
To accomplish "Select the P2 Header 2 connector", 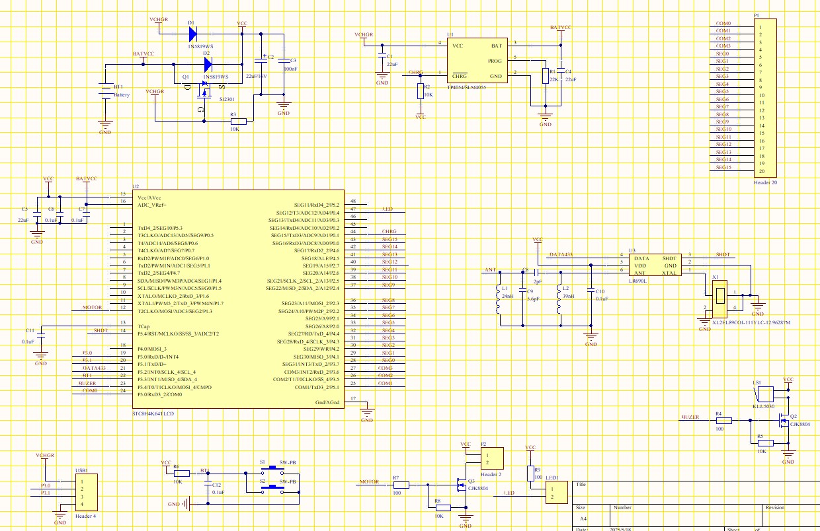I will (x=492, y=458).
